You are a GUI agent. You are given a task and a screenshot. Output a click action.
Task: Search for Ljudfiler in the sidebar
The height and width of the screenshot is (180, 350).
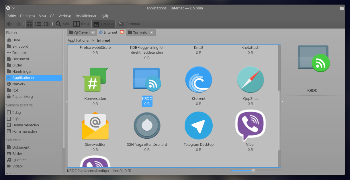tap(34, 160)
